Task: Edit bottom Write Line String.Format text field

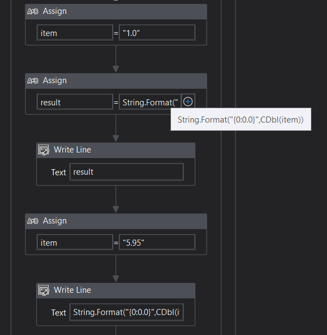Action: pos(127,312)
